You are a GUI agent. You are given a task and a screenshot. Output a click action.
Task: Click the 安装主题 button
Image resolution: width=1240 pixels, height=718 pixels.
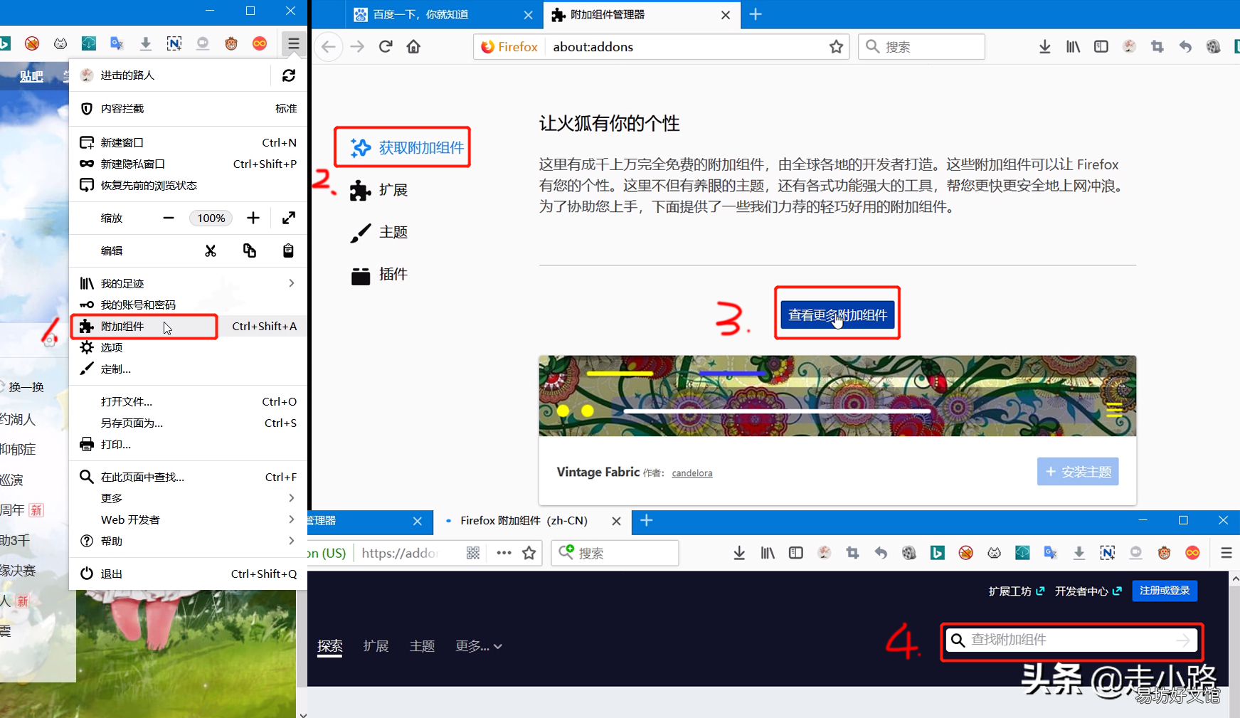[1078, 472]
